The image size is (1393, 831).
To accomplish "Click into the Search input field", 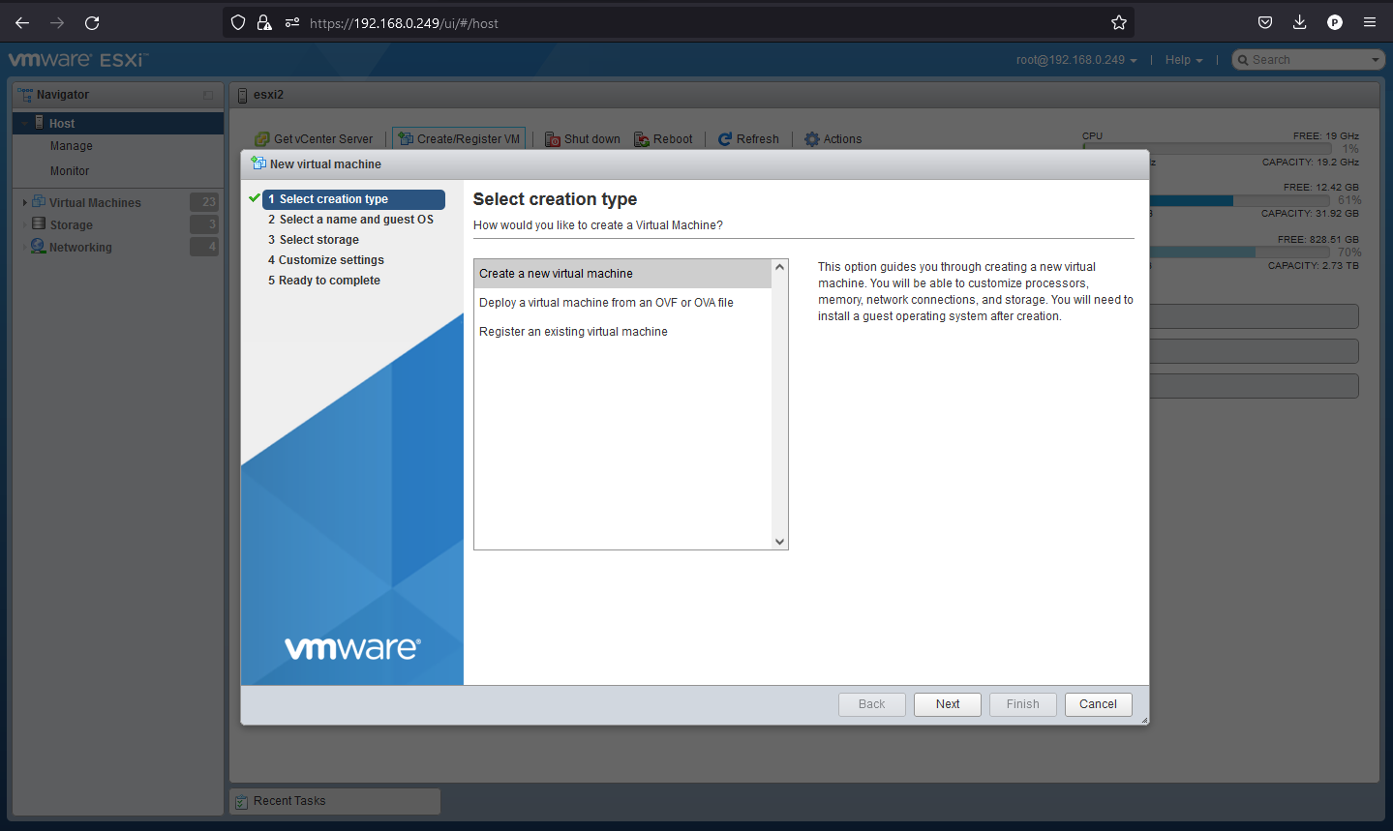I will (1309, 60).
